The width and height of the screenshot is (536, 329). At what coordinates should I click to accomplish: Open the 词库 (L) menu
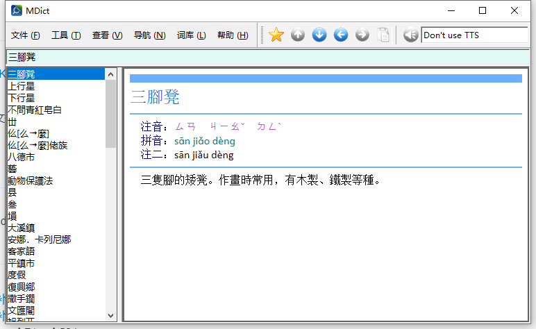coord(191,35)
